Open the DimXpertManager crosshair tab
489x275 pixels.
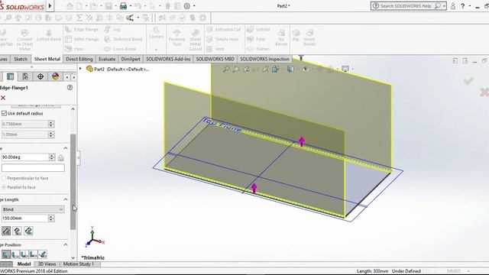40,76
